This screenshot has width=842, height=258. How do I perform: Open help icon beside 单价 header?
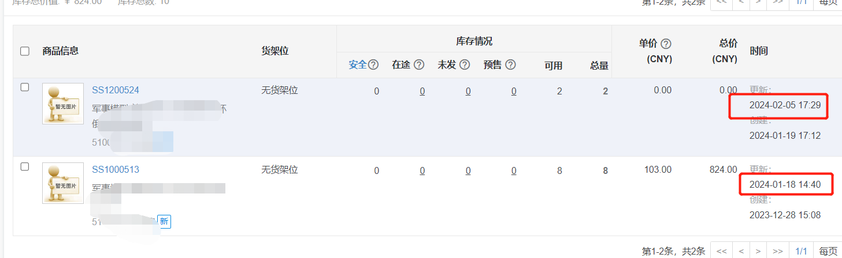(666, 44)
